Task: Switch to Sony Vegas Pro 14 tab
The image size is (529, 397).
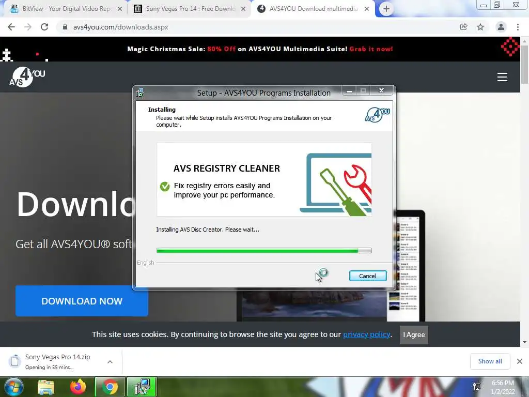Action: [x=190, y=9]
